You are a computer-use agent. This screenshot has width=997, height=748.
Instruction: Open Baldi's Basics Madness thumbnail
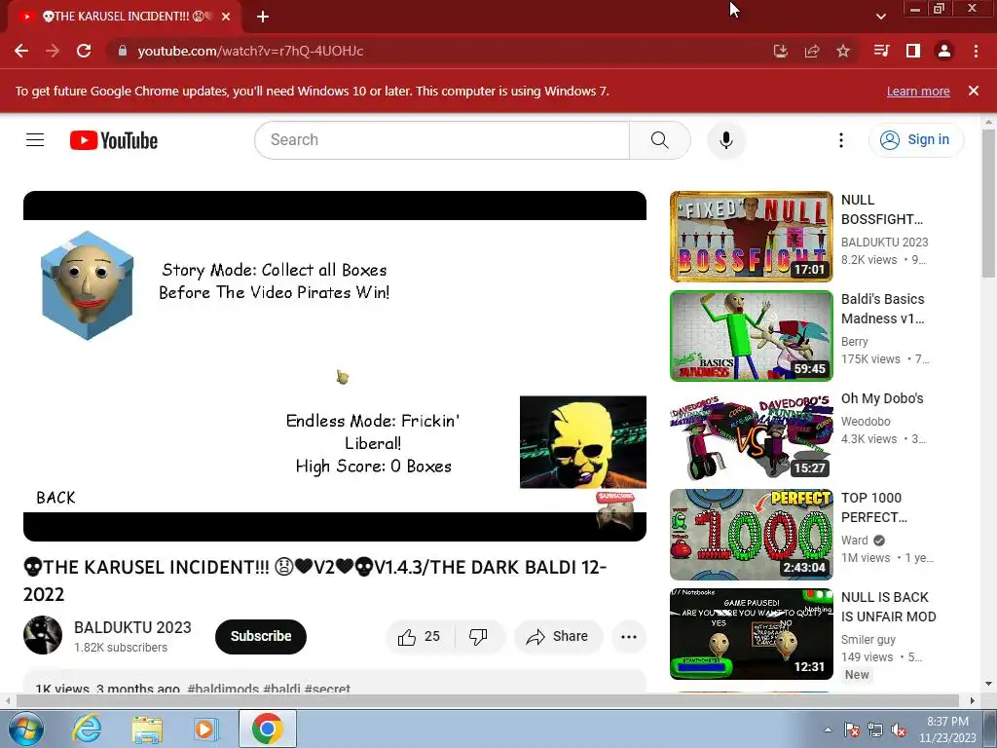point(751,336)
